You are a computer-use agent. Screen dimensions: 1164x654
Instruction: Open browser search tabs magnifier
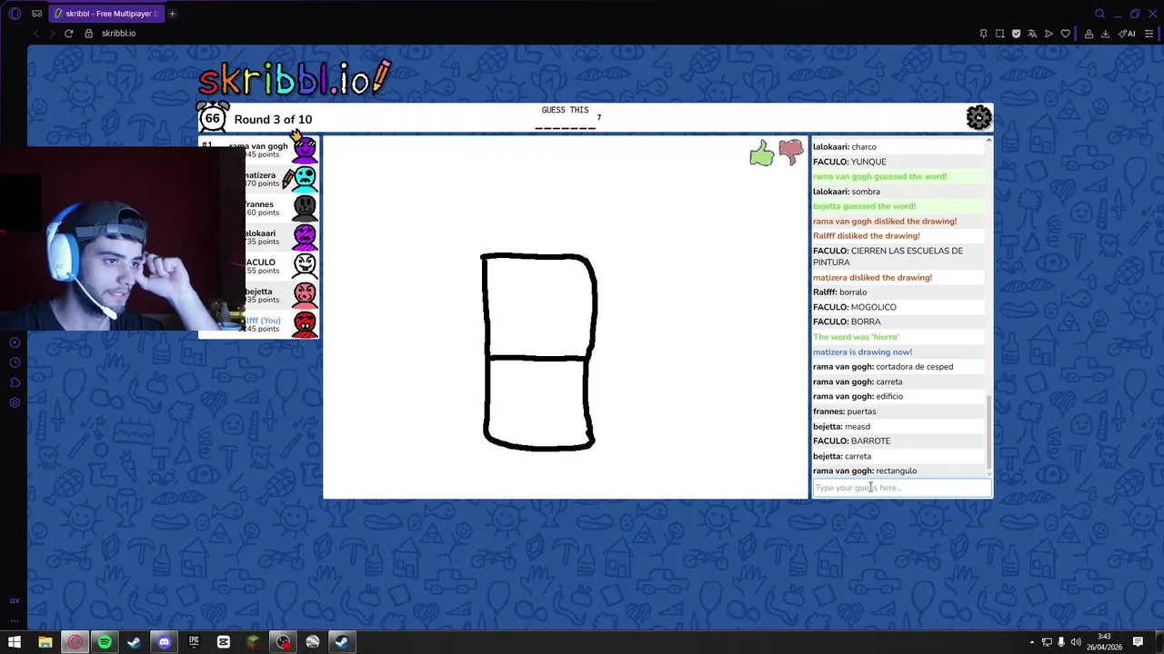coord(1099,14)
